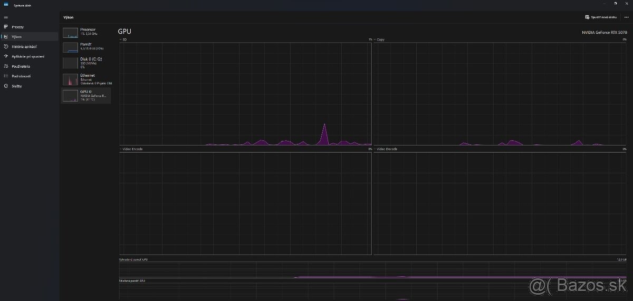Viewport: 633px width, 301px height.
Task: Select the Pamäť mini graph thumbnail
Action: (x=70, y=48)
